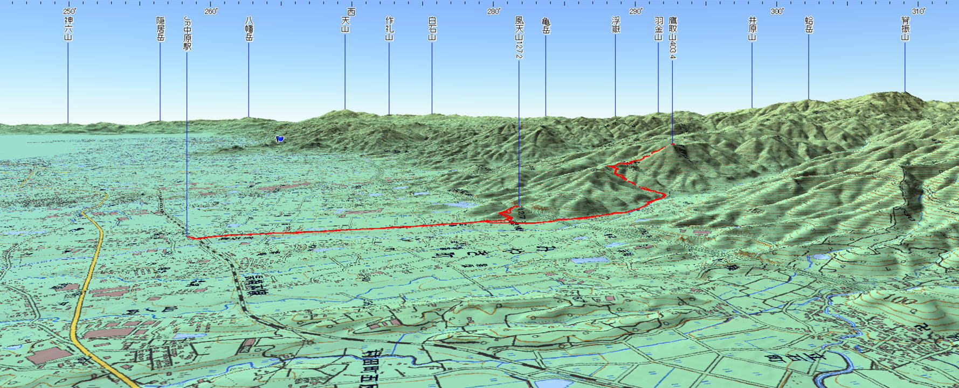Click the 隠居岳 peak label
This screenshot has height=388, width=959.
click(160, 29)
